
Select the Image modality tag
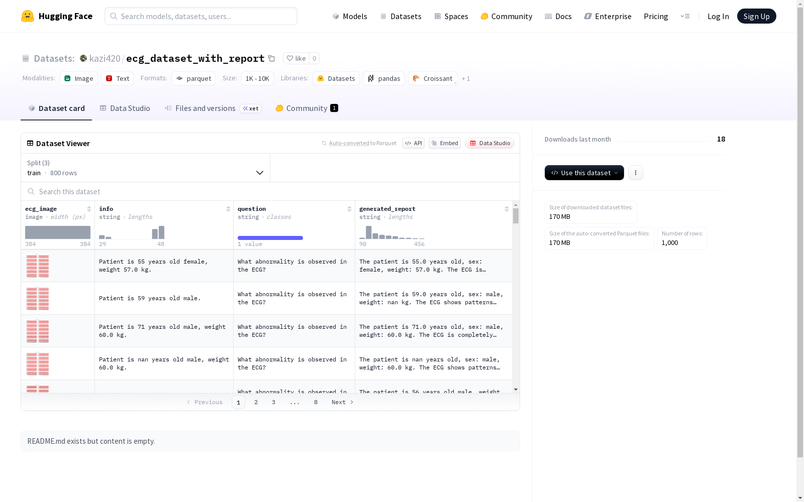[79, 78]
